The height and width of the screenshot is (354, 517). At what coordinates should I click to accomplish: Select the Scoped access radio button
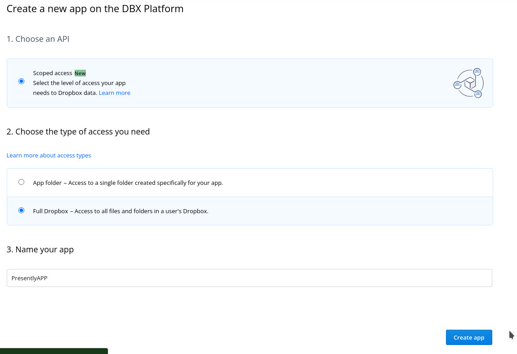21,81
